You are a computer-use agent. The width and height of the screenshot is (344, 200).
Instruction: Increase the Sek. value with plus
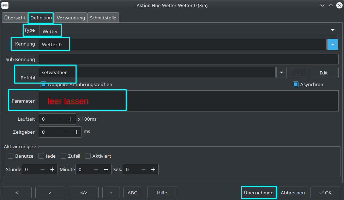(153, 170)
